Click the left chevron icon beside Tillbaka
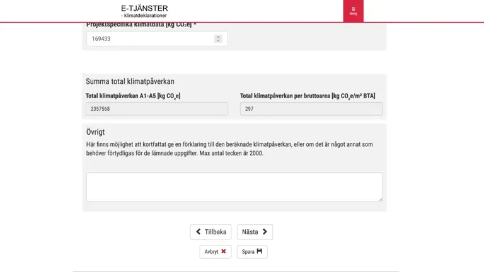Image resolution: width=484 pixels, height=272 pixels. point(199,232)
